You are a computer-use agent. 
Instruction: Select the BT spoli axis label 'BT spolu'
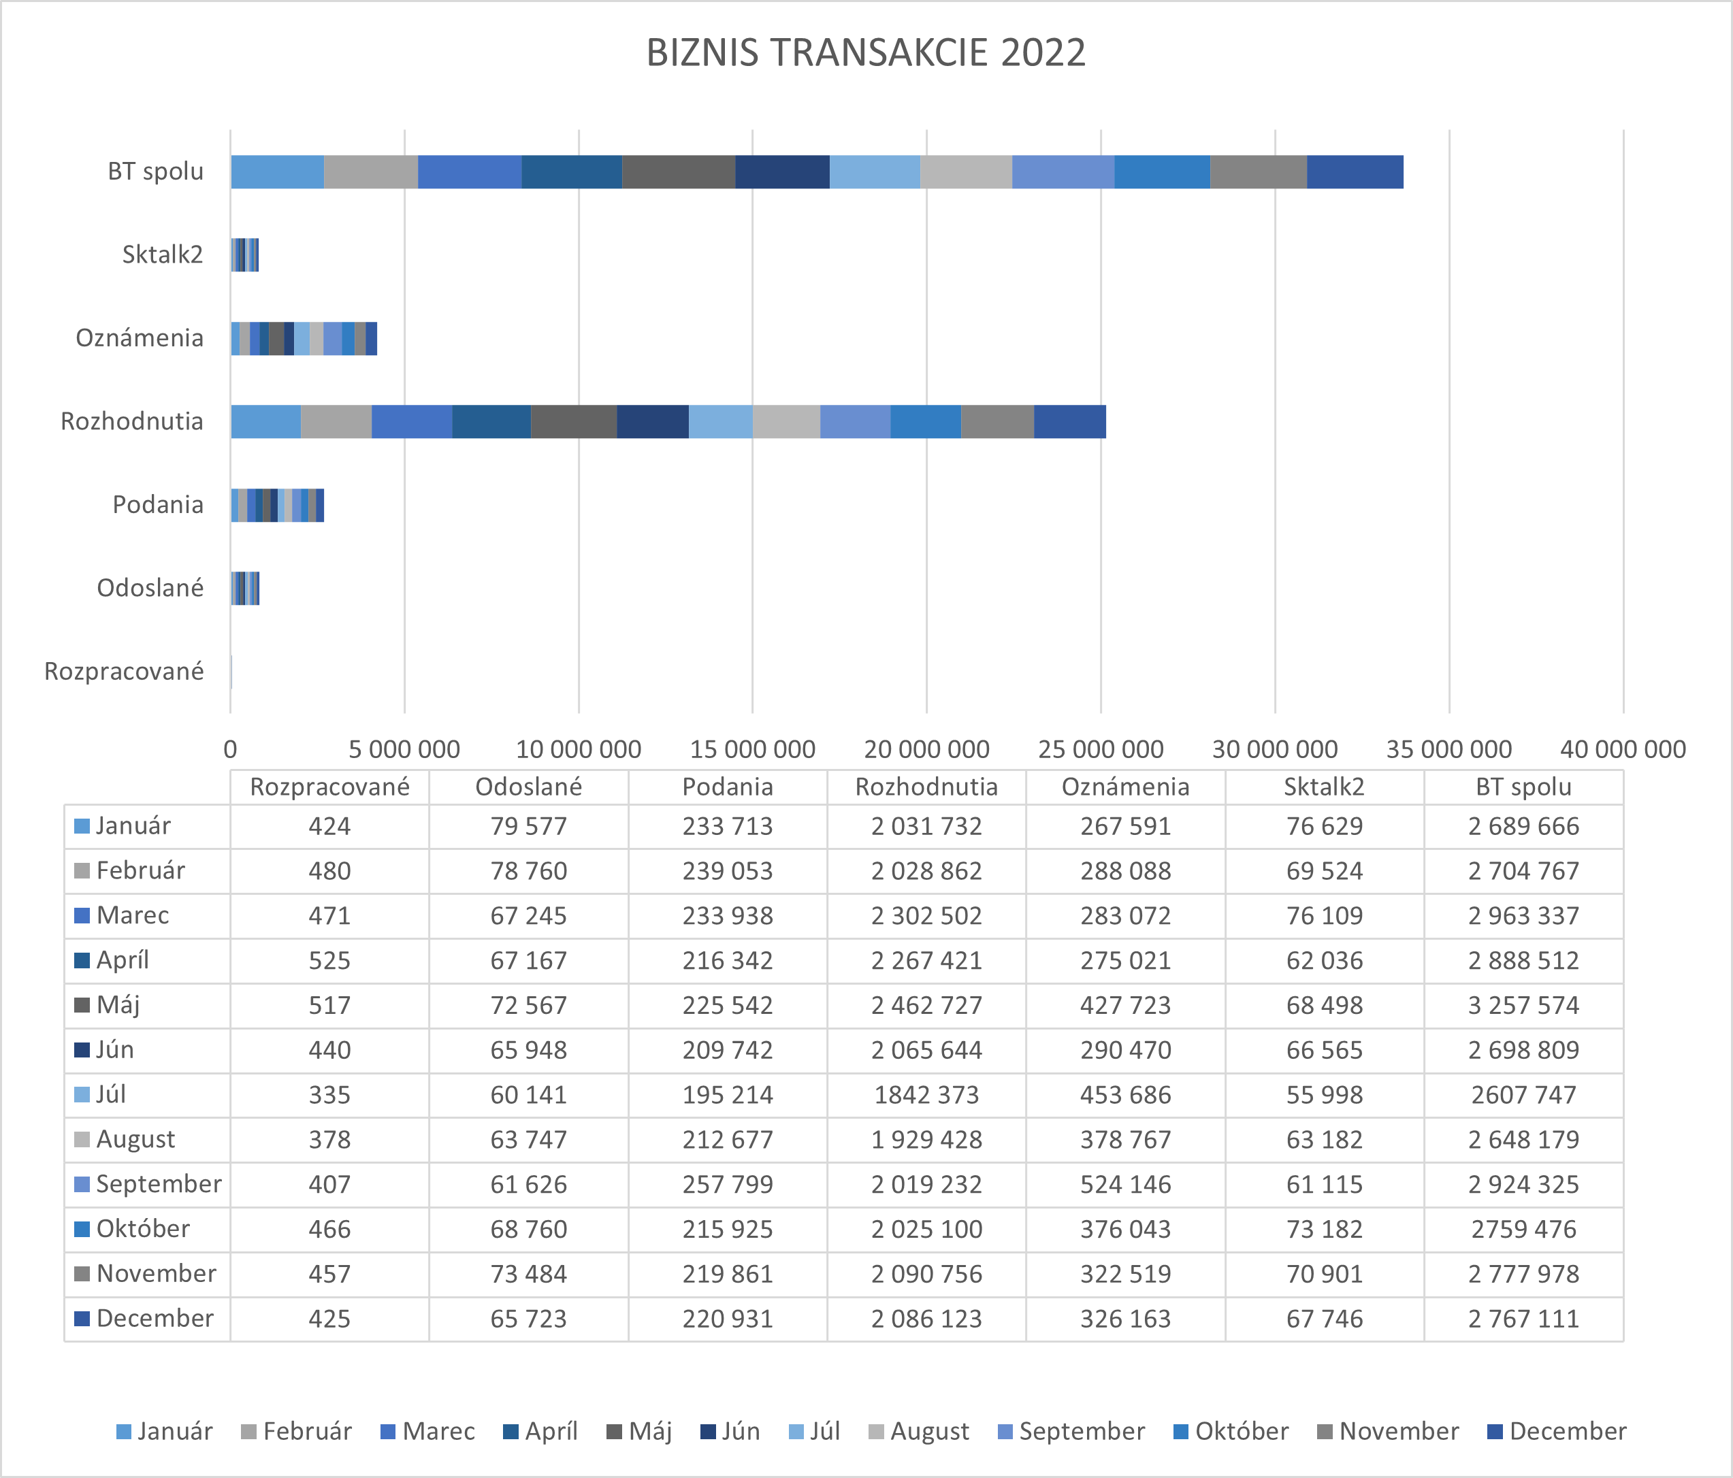(x=156, y=171)
